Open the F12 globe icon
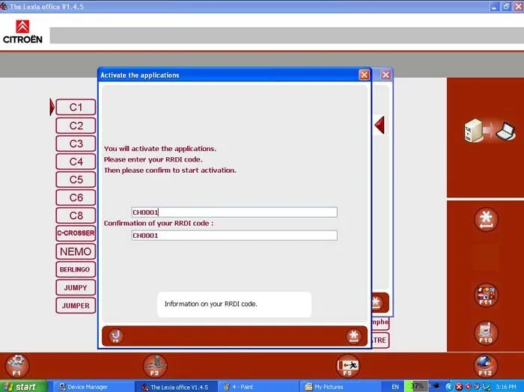The width and height of the screenshot is (524, 392). [485, 366]
